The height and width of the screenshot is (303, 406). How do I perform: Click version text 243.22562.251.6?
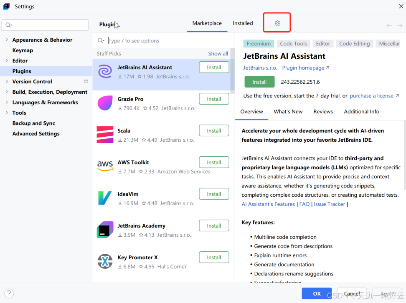point(300,82)
